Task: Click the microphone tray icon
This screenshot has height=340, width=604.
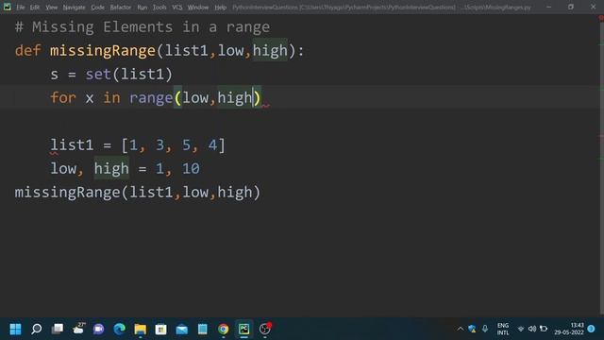Action: point(485,329)
